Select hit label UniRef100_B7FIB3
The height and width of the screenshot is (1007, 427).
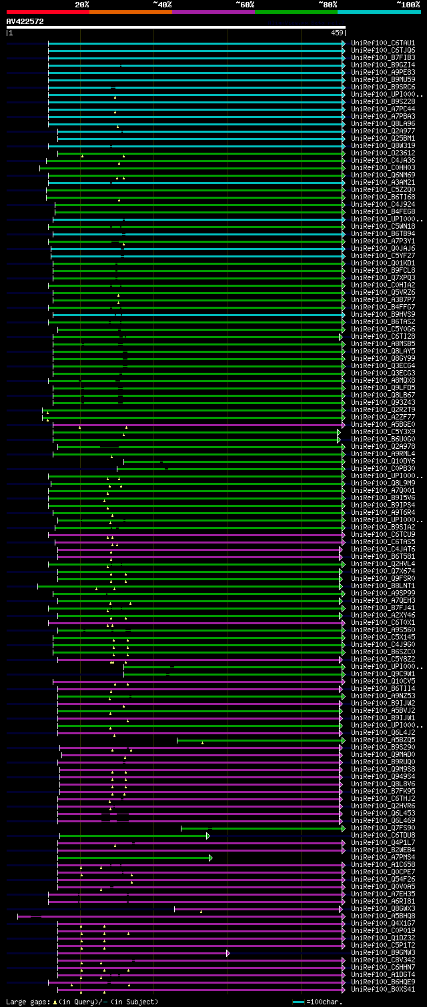click(383, 57)
